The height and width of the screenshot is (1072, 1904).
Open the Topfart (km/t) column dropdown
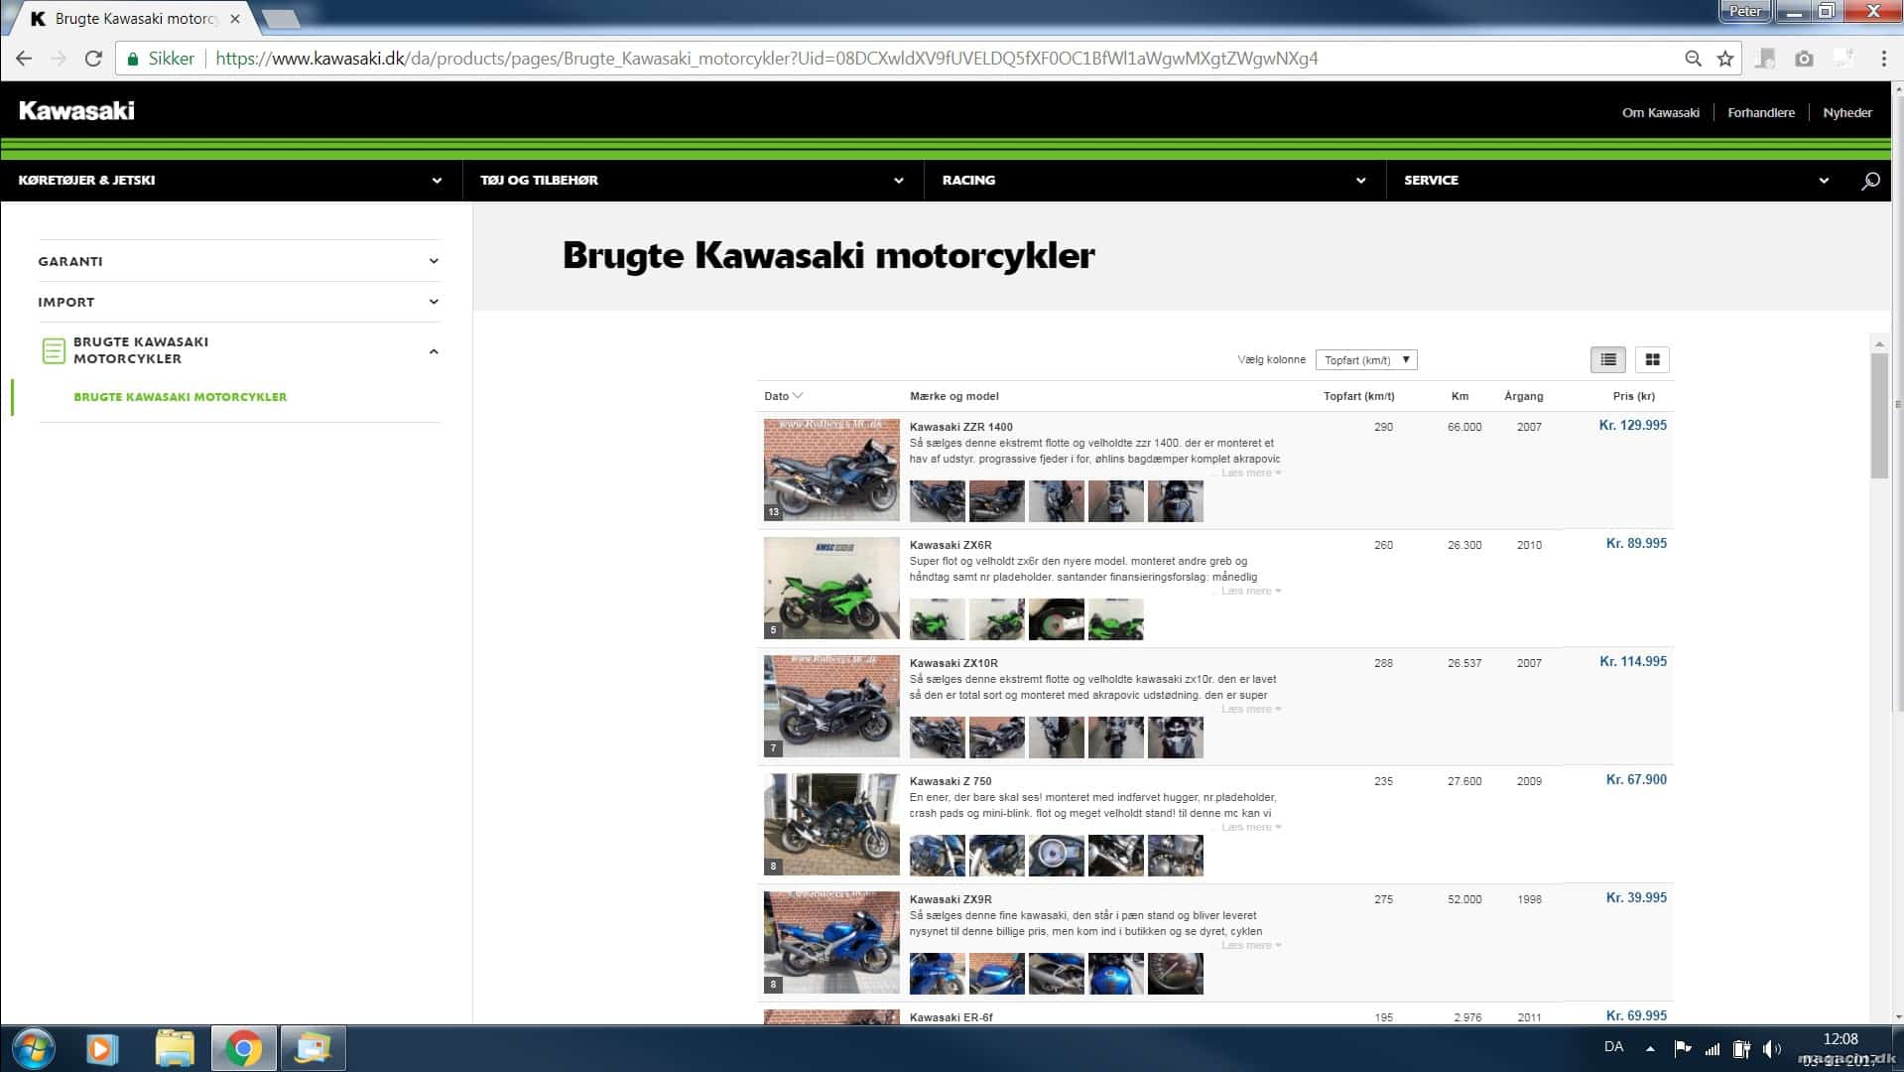pos(1366,360)
